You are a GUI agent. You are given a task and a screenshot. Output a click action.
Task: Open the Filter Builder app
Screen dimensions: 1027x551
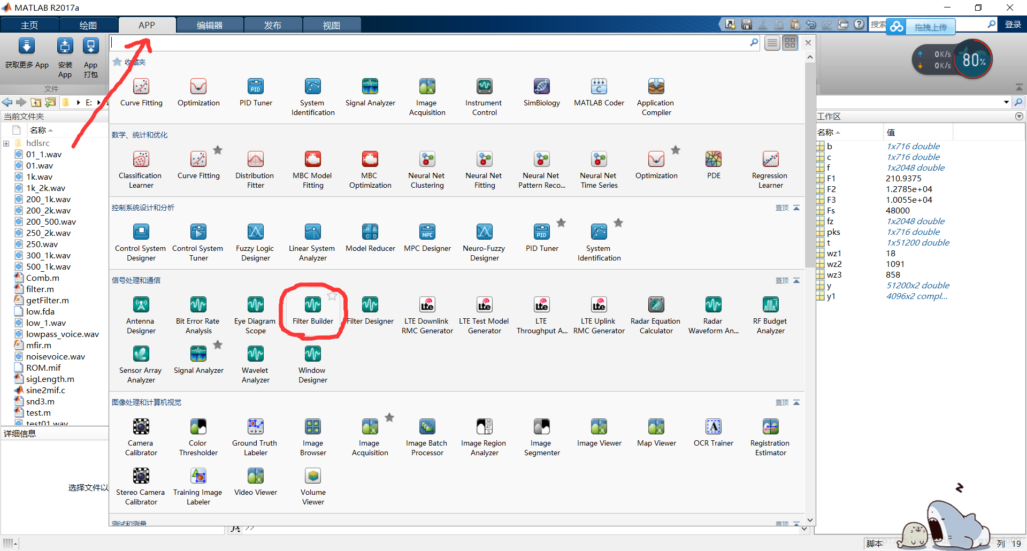pos(313,310)
